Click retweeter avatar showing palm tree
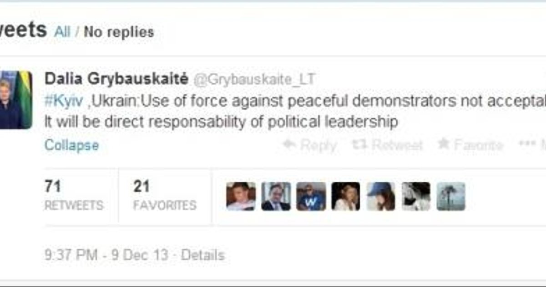The height and width of the screenshot is (287, 546). 451,196
